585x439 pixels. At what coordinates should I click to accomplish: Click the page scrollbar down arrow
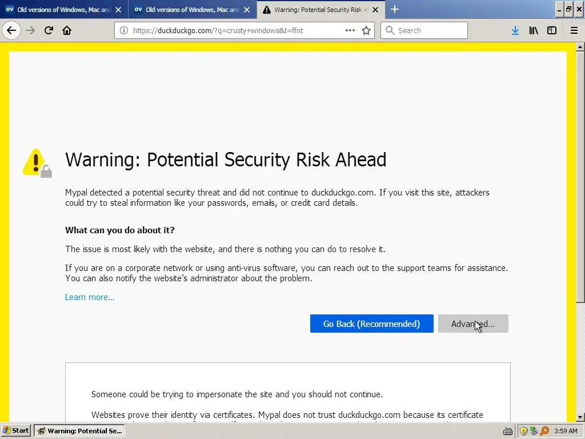point(580,417)
